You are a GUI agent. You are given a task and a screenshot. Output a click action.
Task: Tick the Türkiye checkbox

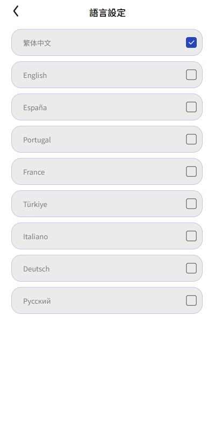191,204
